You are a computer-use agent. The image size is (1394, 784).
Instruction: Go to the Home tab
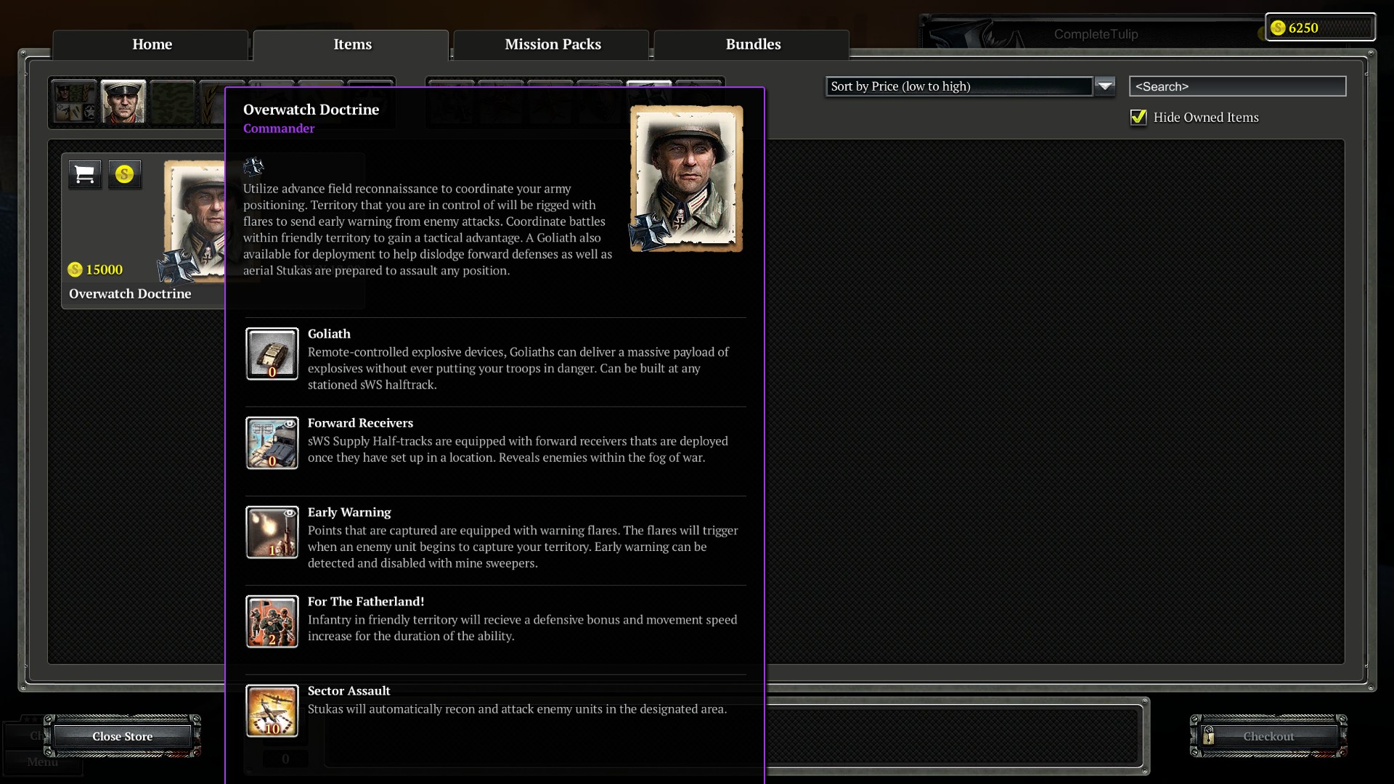[152, 44]
